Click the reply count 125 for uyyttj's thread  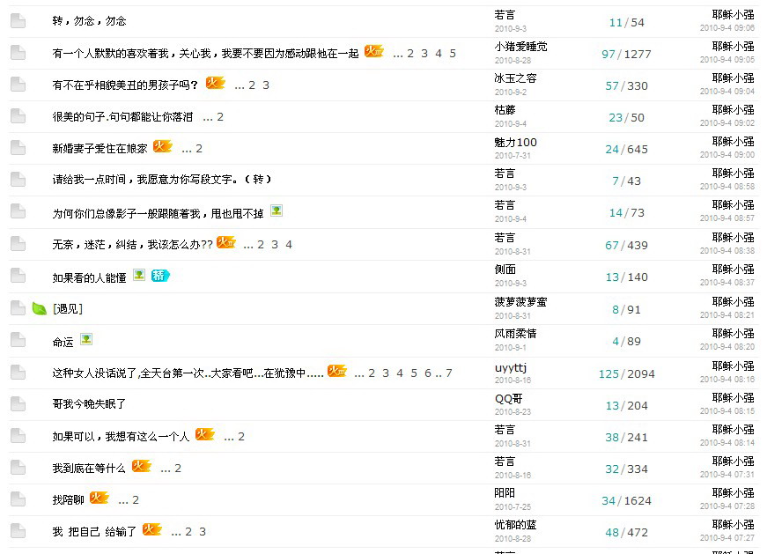[x=608, y=373]
